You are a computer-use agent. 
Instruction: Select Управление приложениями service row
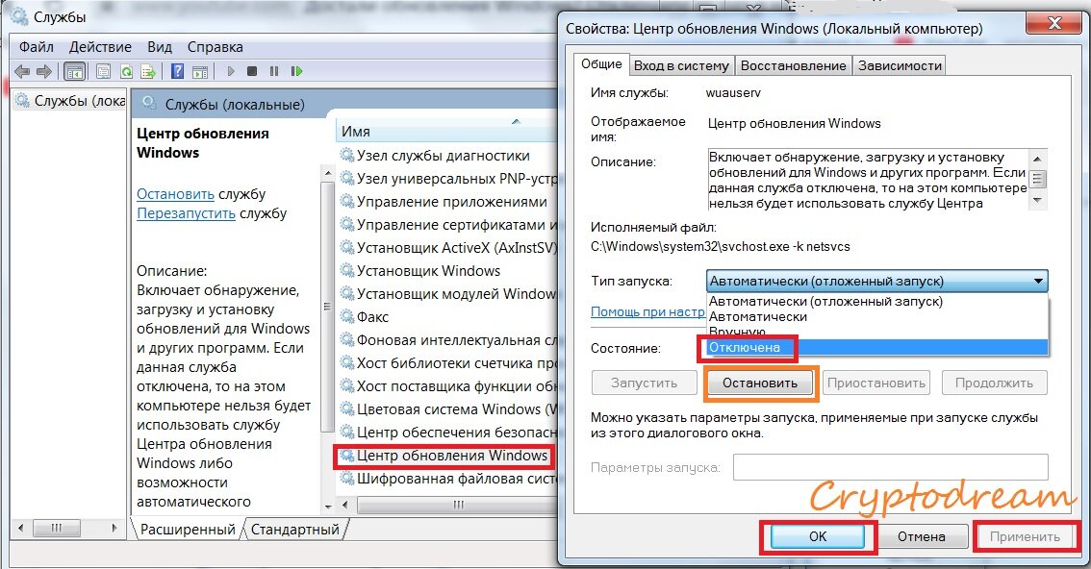pyautogui.click(x=446, y=202)
